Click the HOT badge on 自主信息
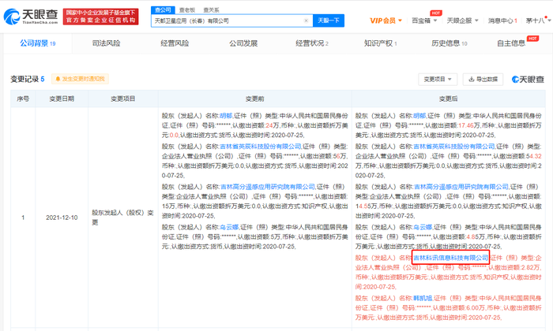Viewport: 553px width, 331px height. point(532,39)
